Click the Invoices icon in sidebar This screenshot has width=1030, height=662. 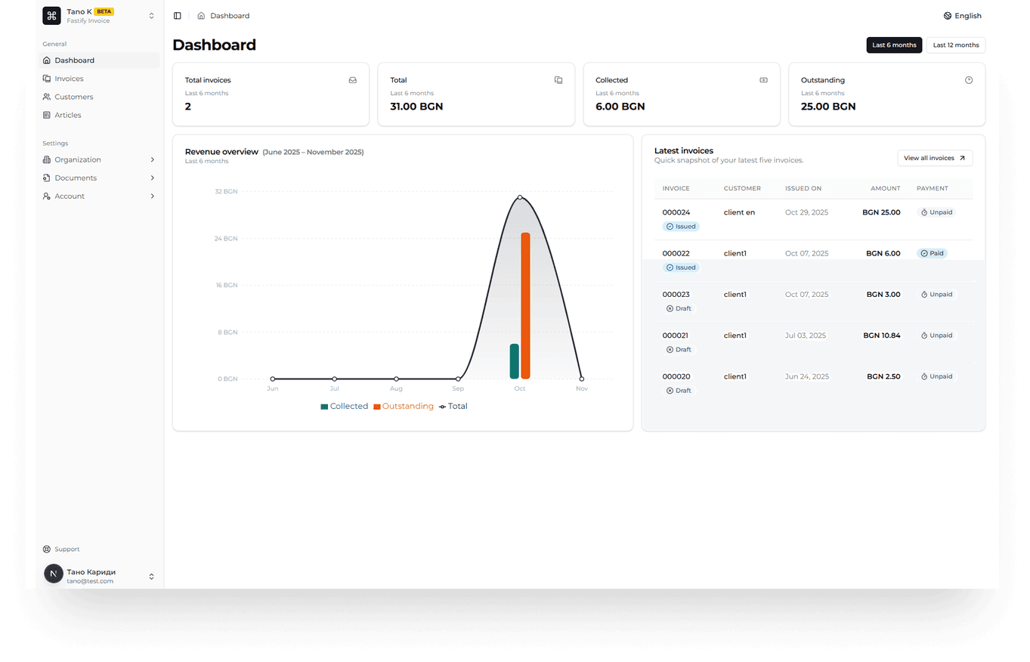point(47,79)
